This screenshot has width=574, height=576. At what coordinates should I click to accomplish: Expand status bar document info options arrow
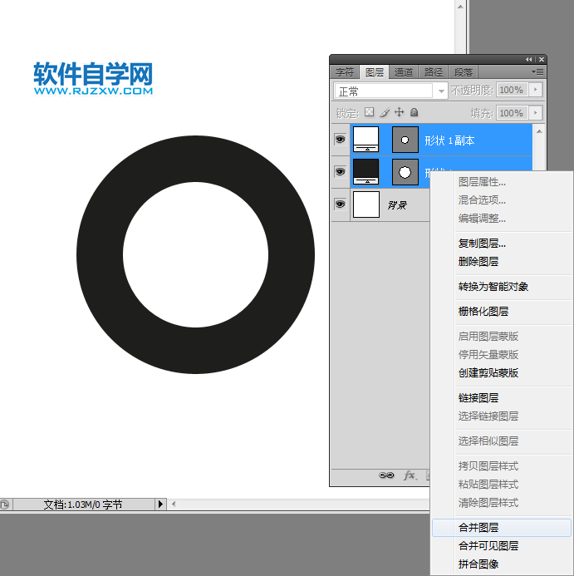(x=160, y=505)
